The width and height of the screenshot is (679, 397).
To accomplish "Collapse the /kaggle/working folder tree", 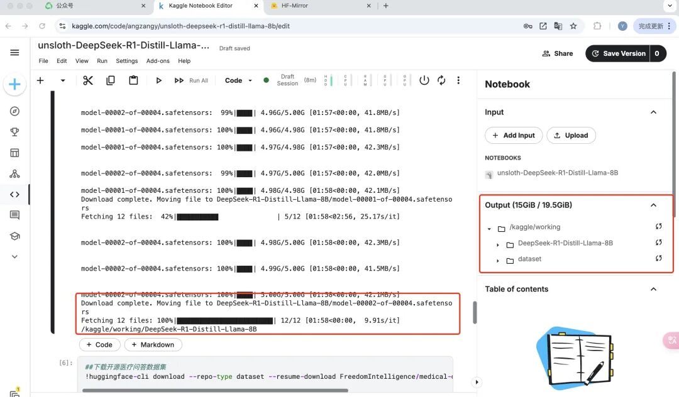I will click(x=489, y=229).
